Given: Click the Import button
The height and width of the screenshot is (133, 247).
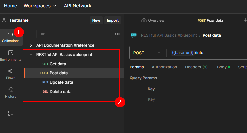Looking at the screenshot, I should click(113, 20).
